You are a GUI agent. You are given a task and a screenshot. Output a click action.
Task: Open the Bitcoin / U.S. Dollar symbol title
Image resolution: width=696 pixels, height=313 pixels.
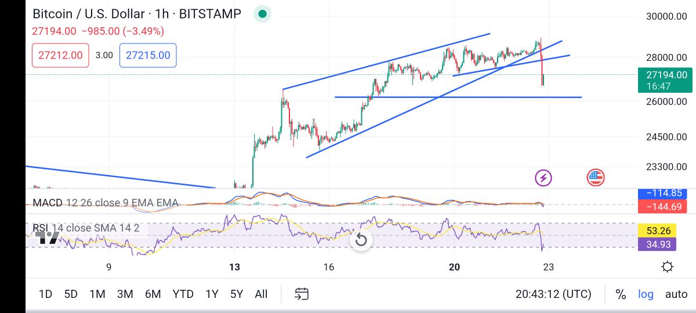click(x=136, y=14)
